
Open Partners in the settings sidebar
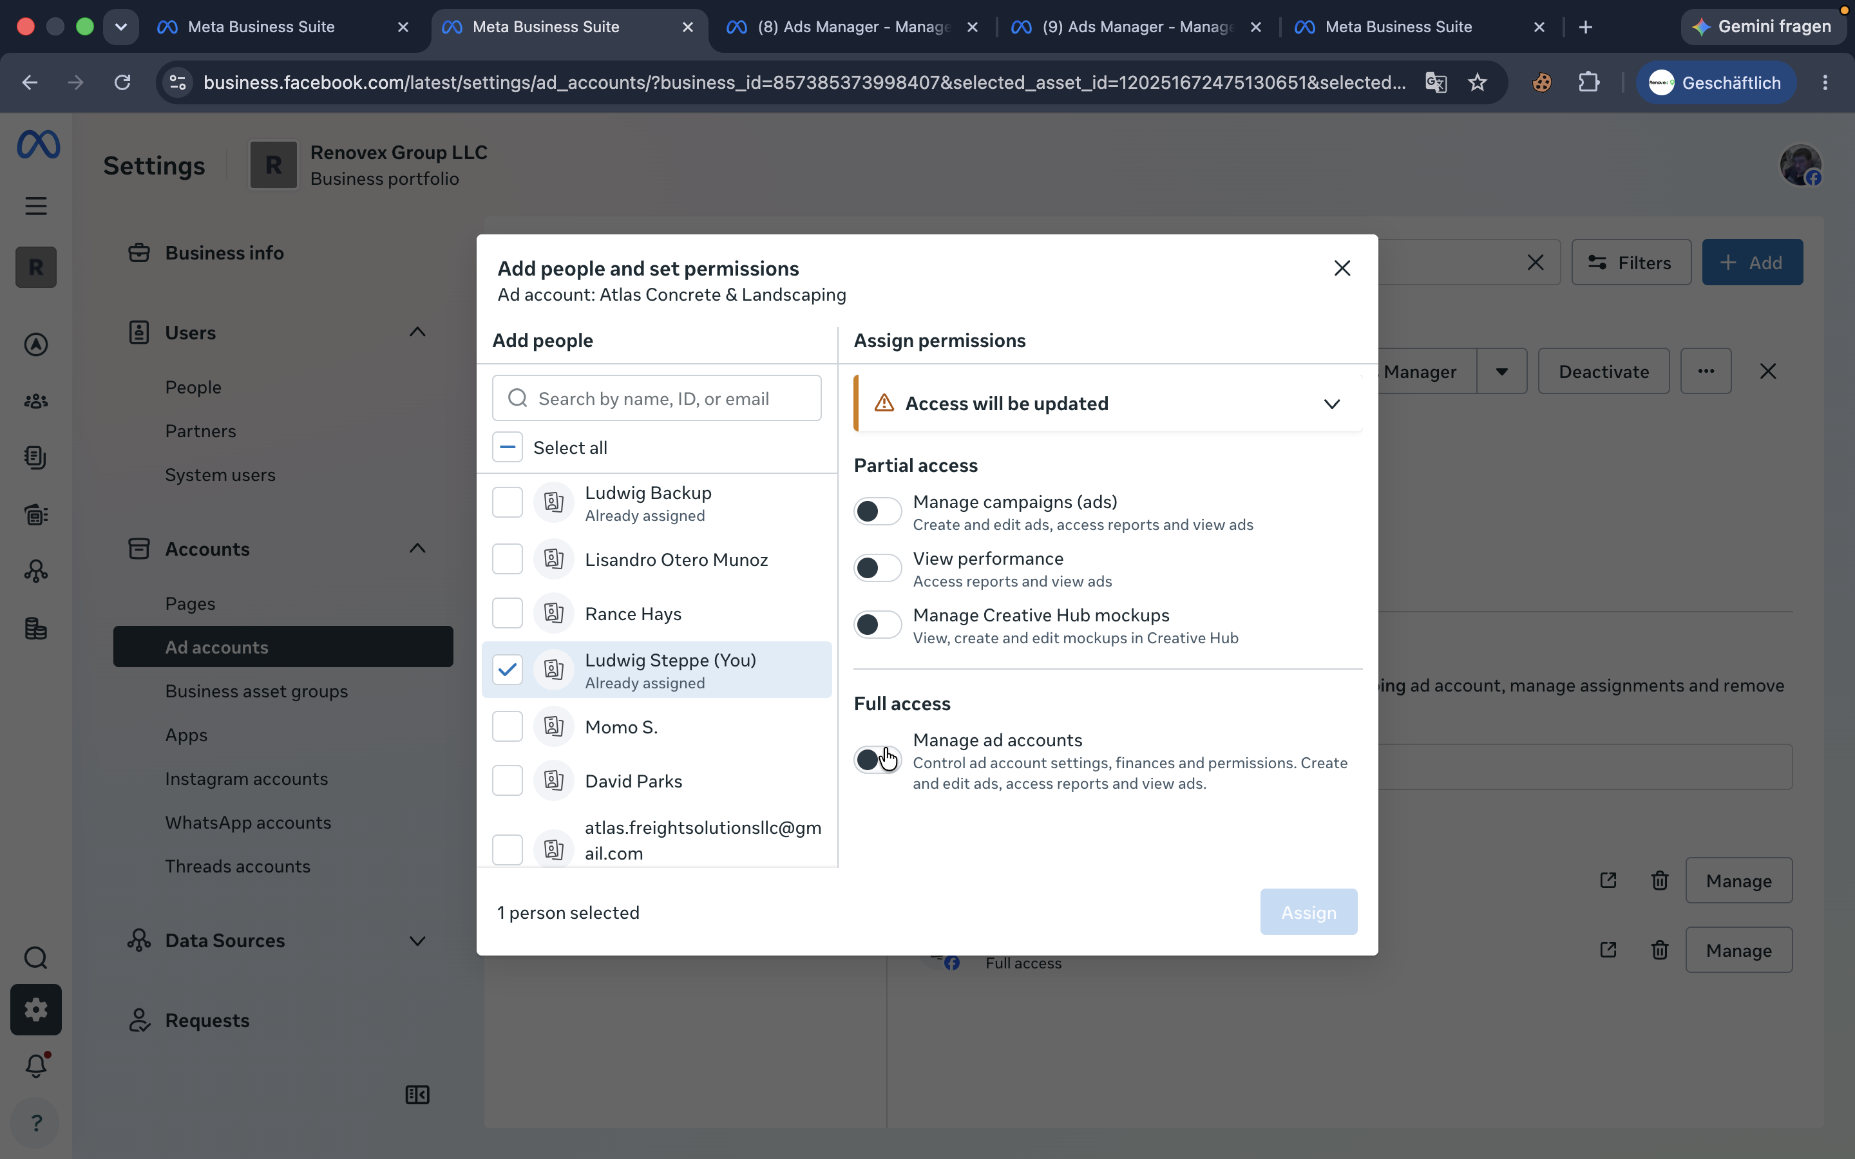pos(201,431)
